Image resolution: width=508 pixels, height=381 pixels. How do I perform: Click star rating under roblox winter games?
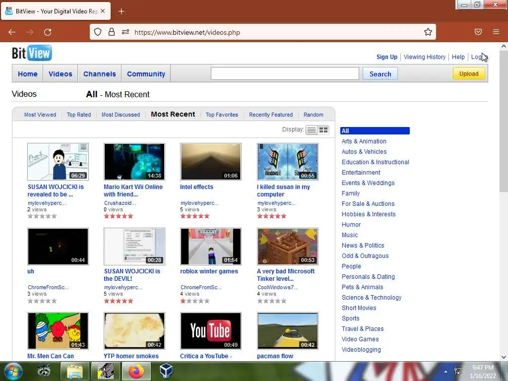[x=195, y=301]
